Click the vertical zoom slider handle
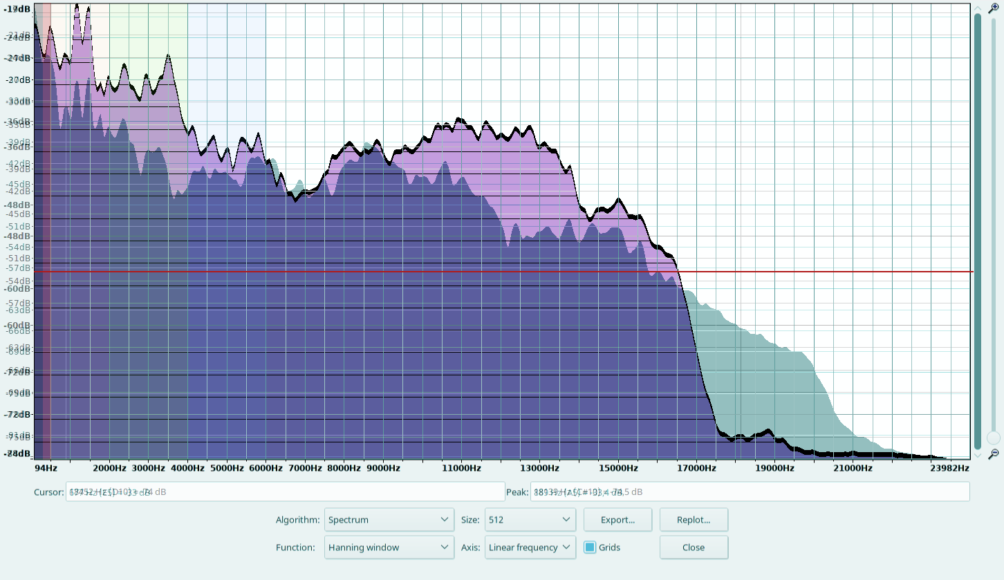 point(994,438)
